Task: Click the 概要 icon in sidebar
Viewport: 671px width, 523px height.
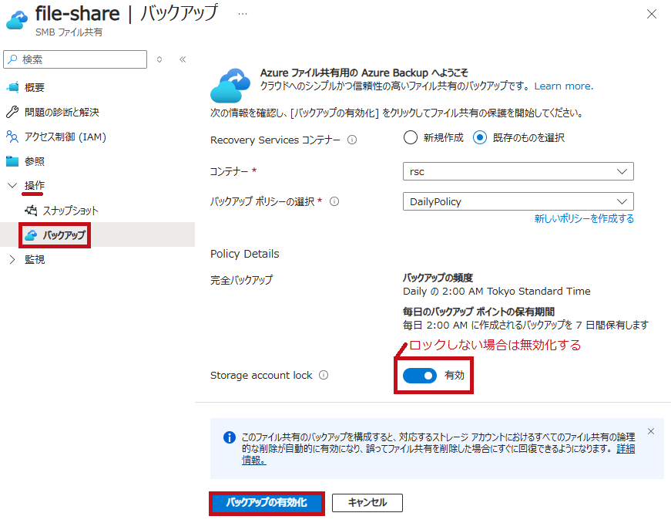Action: 12,87
